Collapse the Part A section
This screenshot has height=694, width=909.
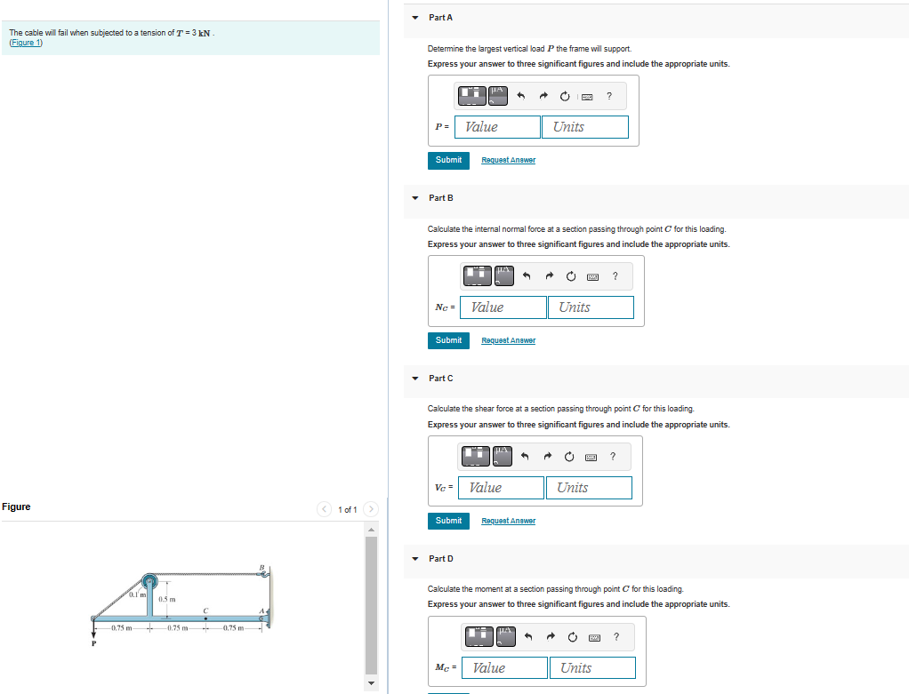(414, 17)
